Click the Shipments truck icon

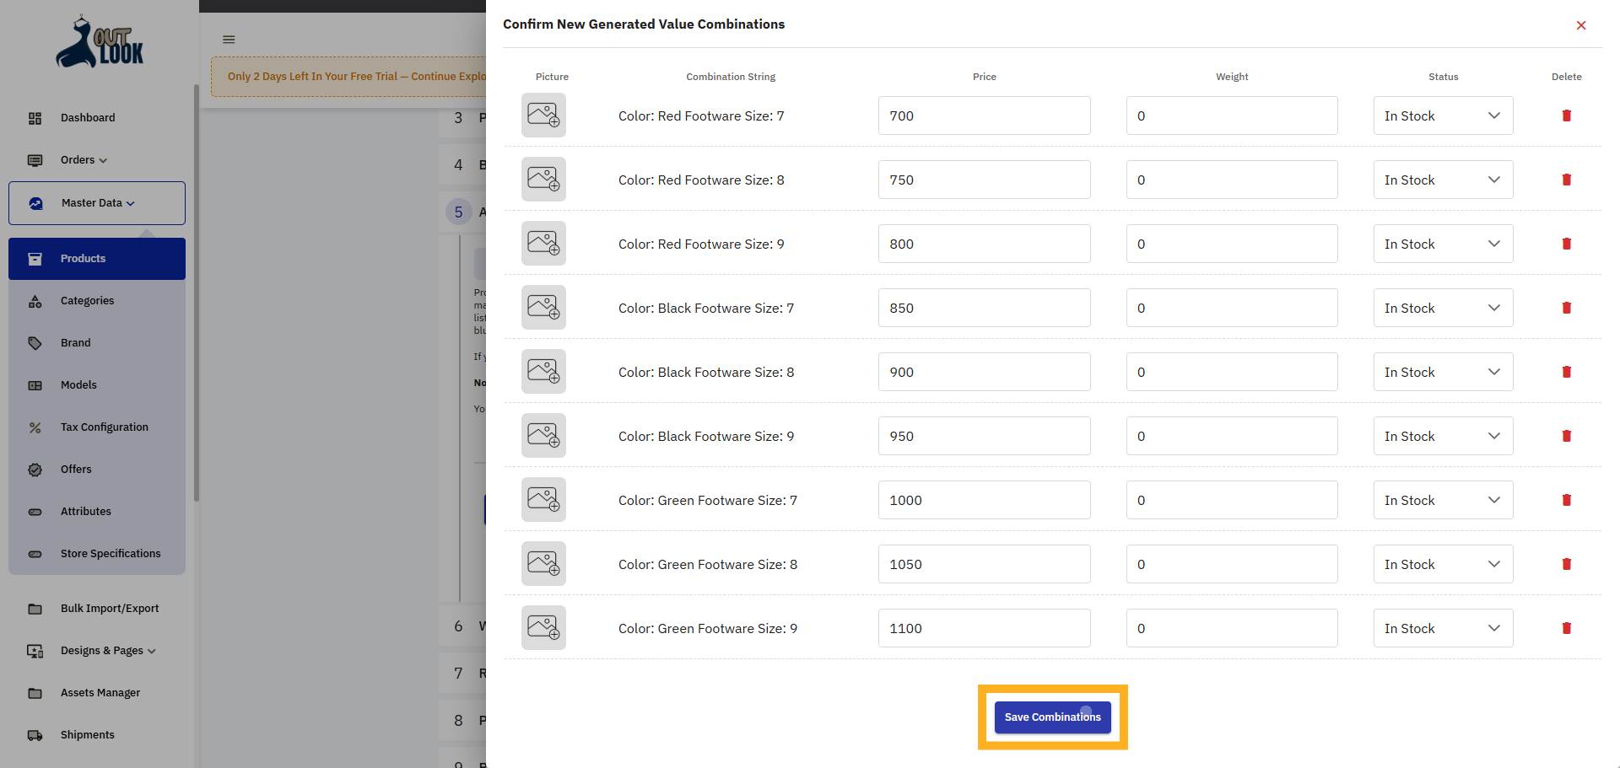coord(35,735)
